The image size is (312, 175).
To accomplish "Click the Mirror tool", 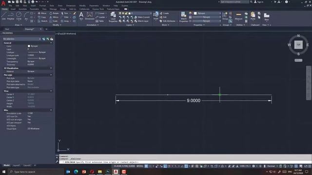I will [x=54, y=17].
